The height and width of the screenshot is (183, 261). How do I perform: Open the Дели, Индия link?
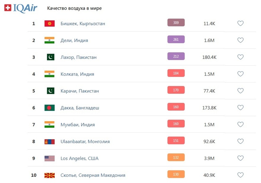coord(74,41)
